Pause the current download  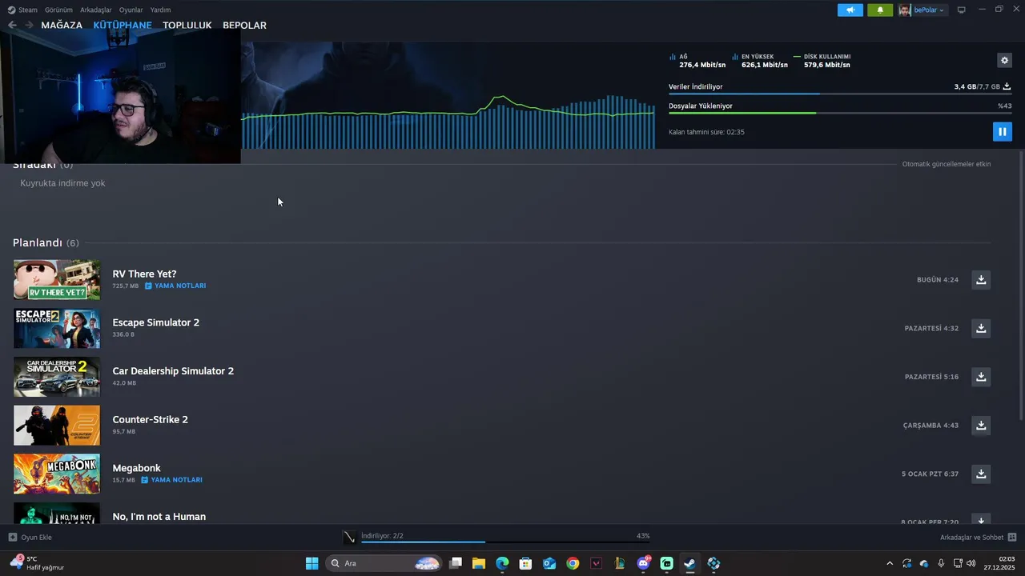click(x=1002, y=131)
